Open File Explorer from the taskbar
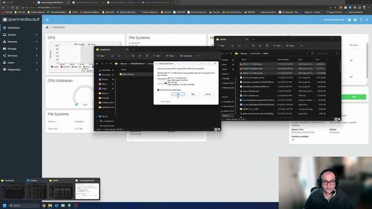 [50, 206]
